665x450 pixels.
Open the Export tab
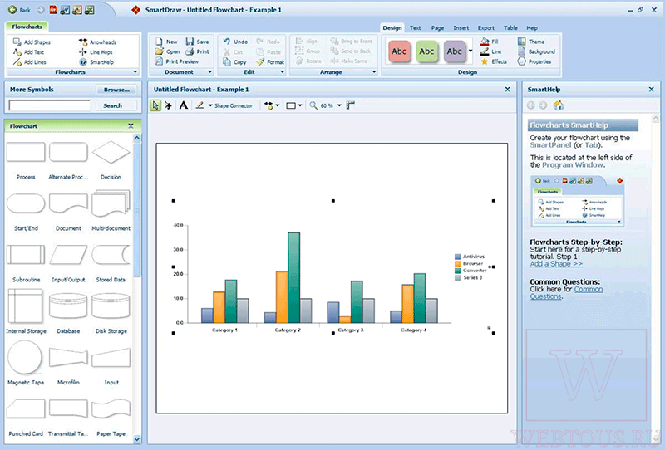point(486,28)
